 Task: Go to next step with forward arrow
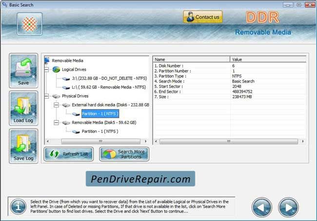(288, 207)
